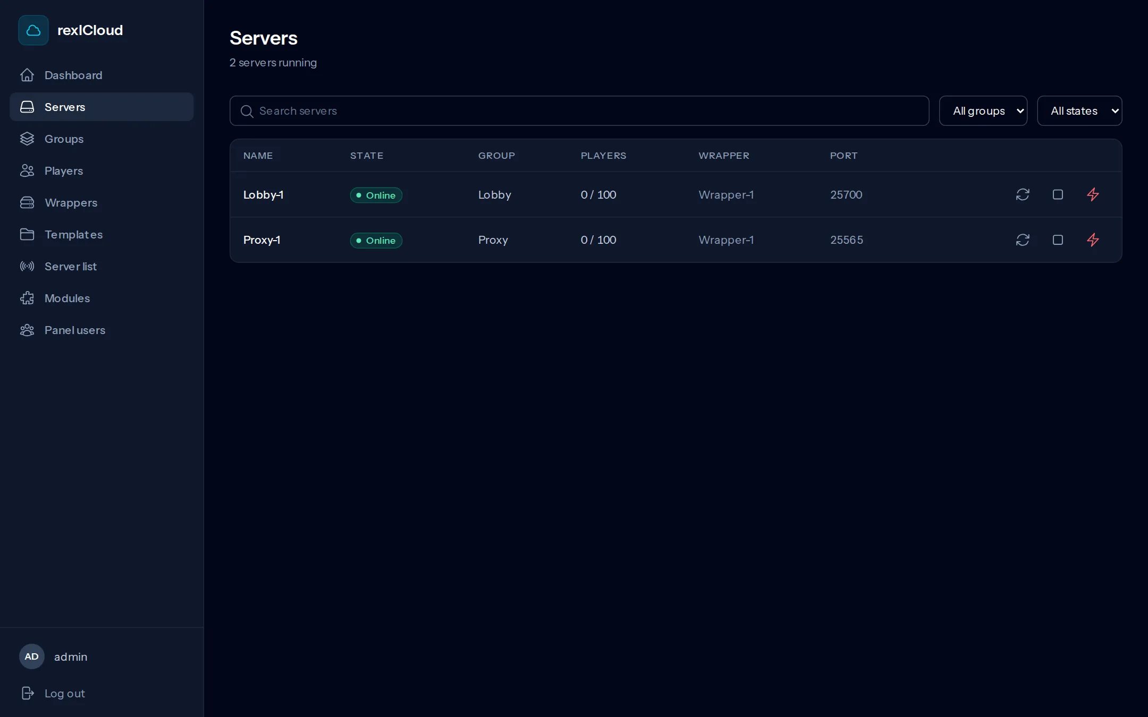
Task: Click the 0 / 100 players cell for Lobby-1
Action: 598,194
